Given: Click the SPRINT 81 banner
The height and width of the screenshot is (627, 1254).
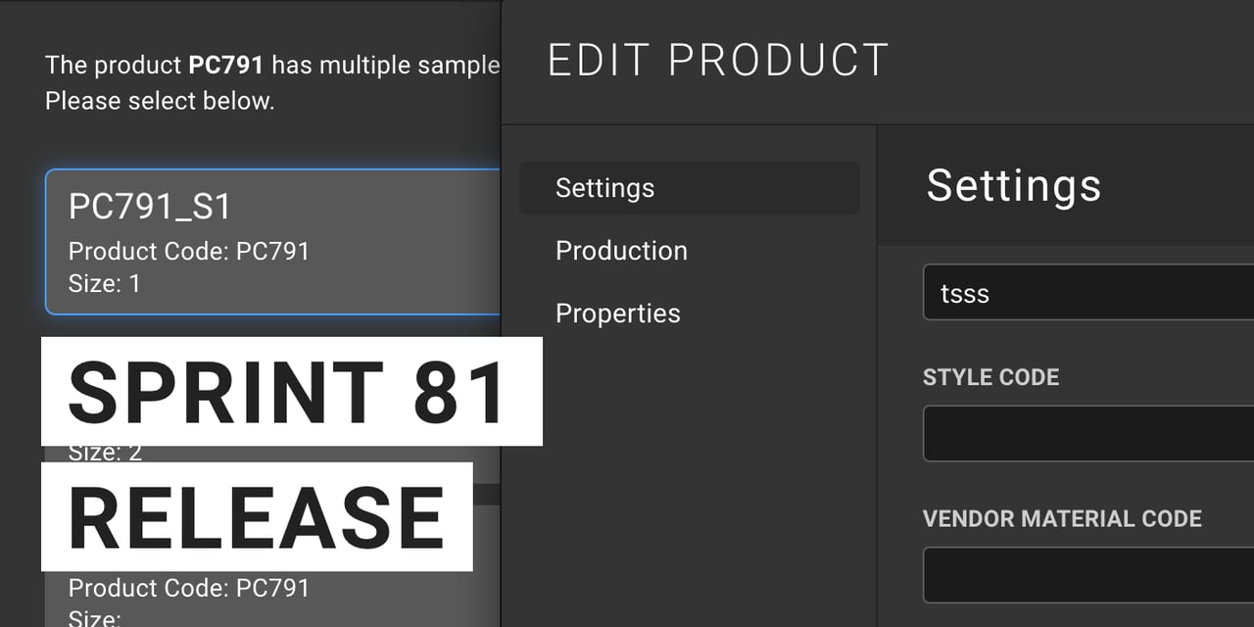Looking at the screenshot, I should [x=290, y=392].
